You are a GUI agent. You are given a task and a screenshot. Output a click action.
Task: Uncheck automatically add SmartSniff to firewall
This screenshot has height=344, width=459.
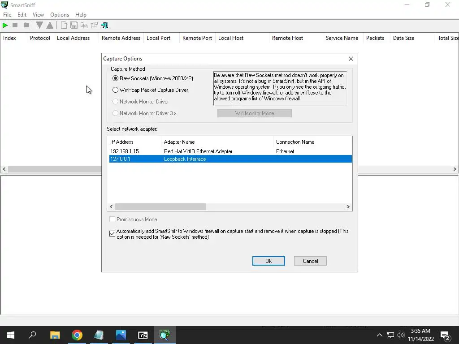click(112, 234)
